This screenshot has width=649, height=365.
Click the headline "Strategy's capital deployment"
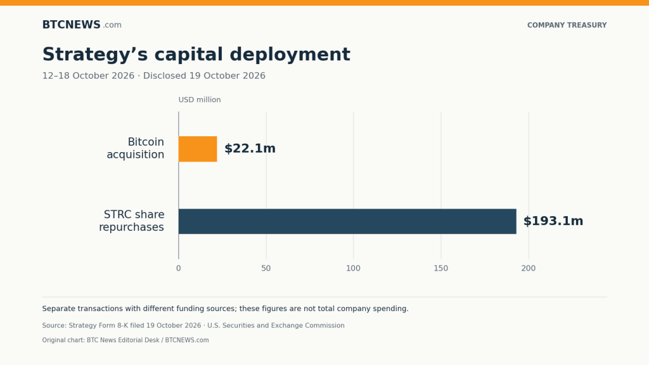(x=196, y=54)
